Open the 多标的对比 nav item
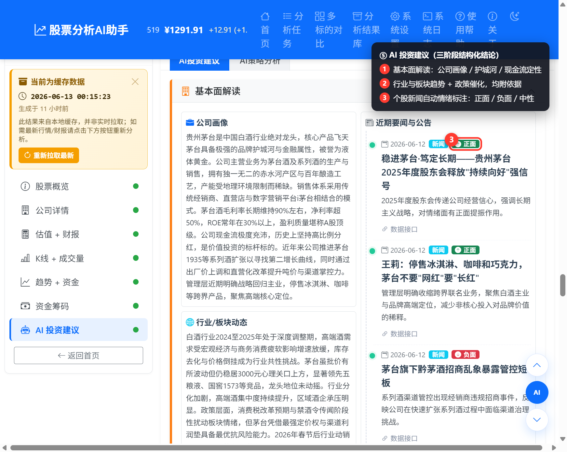This screenshot has width=567, height=452. pyautogui.click(x=329, y=30)
